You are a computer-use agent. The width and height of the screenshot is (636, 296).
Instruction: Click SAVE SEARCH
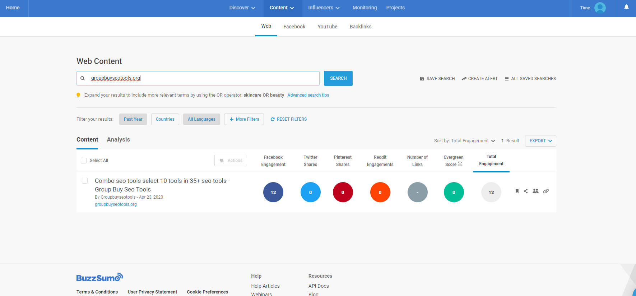tap(437, 79)
